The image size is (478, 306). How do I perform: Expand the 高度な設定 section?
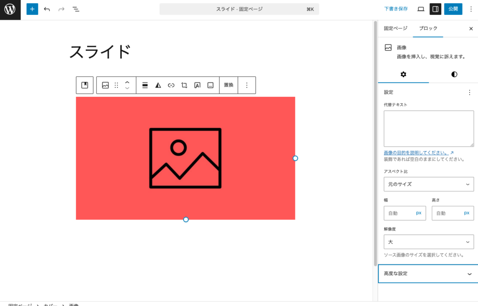click(x=428, y=273)
